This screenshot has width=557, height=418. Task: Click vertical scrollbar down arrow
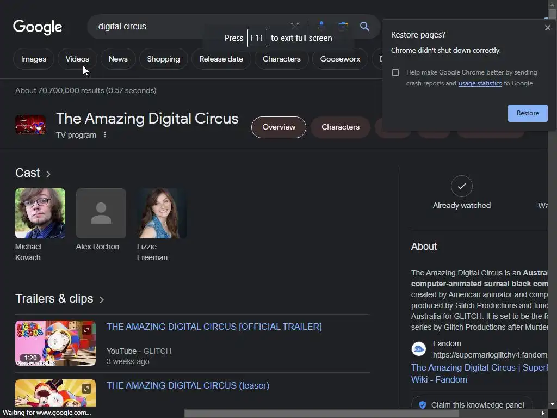tap(552, 404)
